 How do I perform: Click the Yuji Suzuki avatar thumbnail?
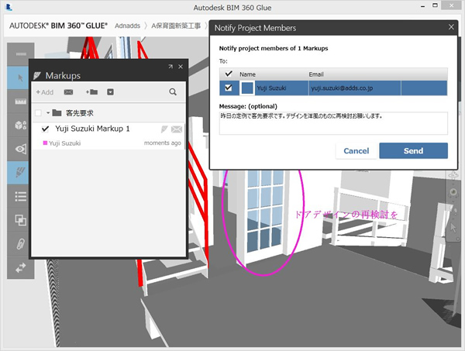coord(247,88)
